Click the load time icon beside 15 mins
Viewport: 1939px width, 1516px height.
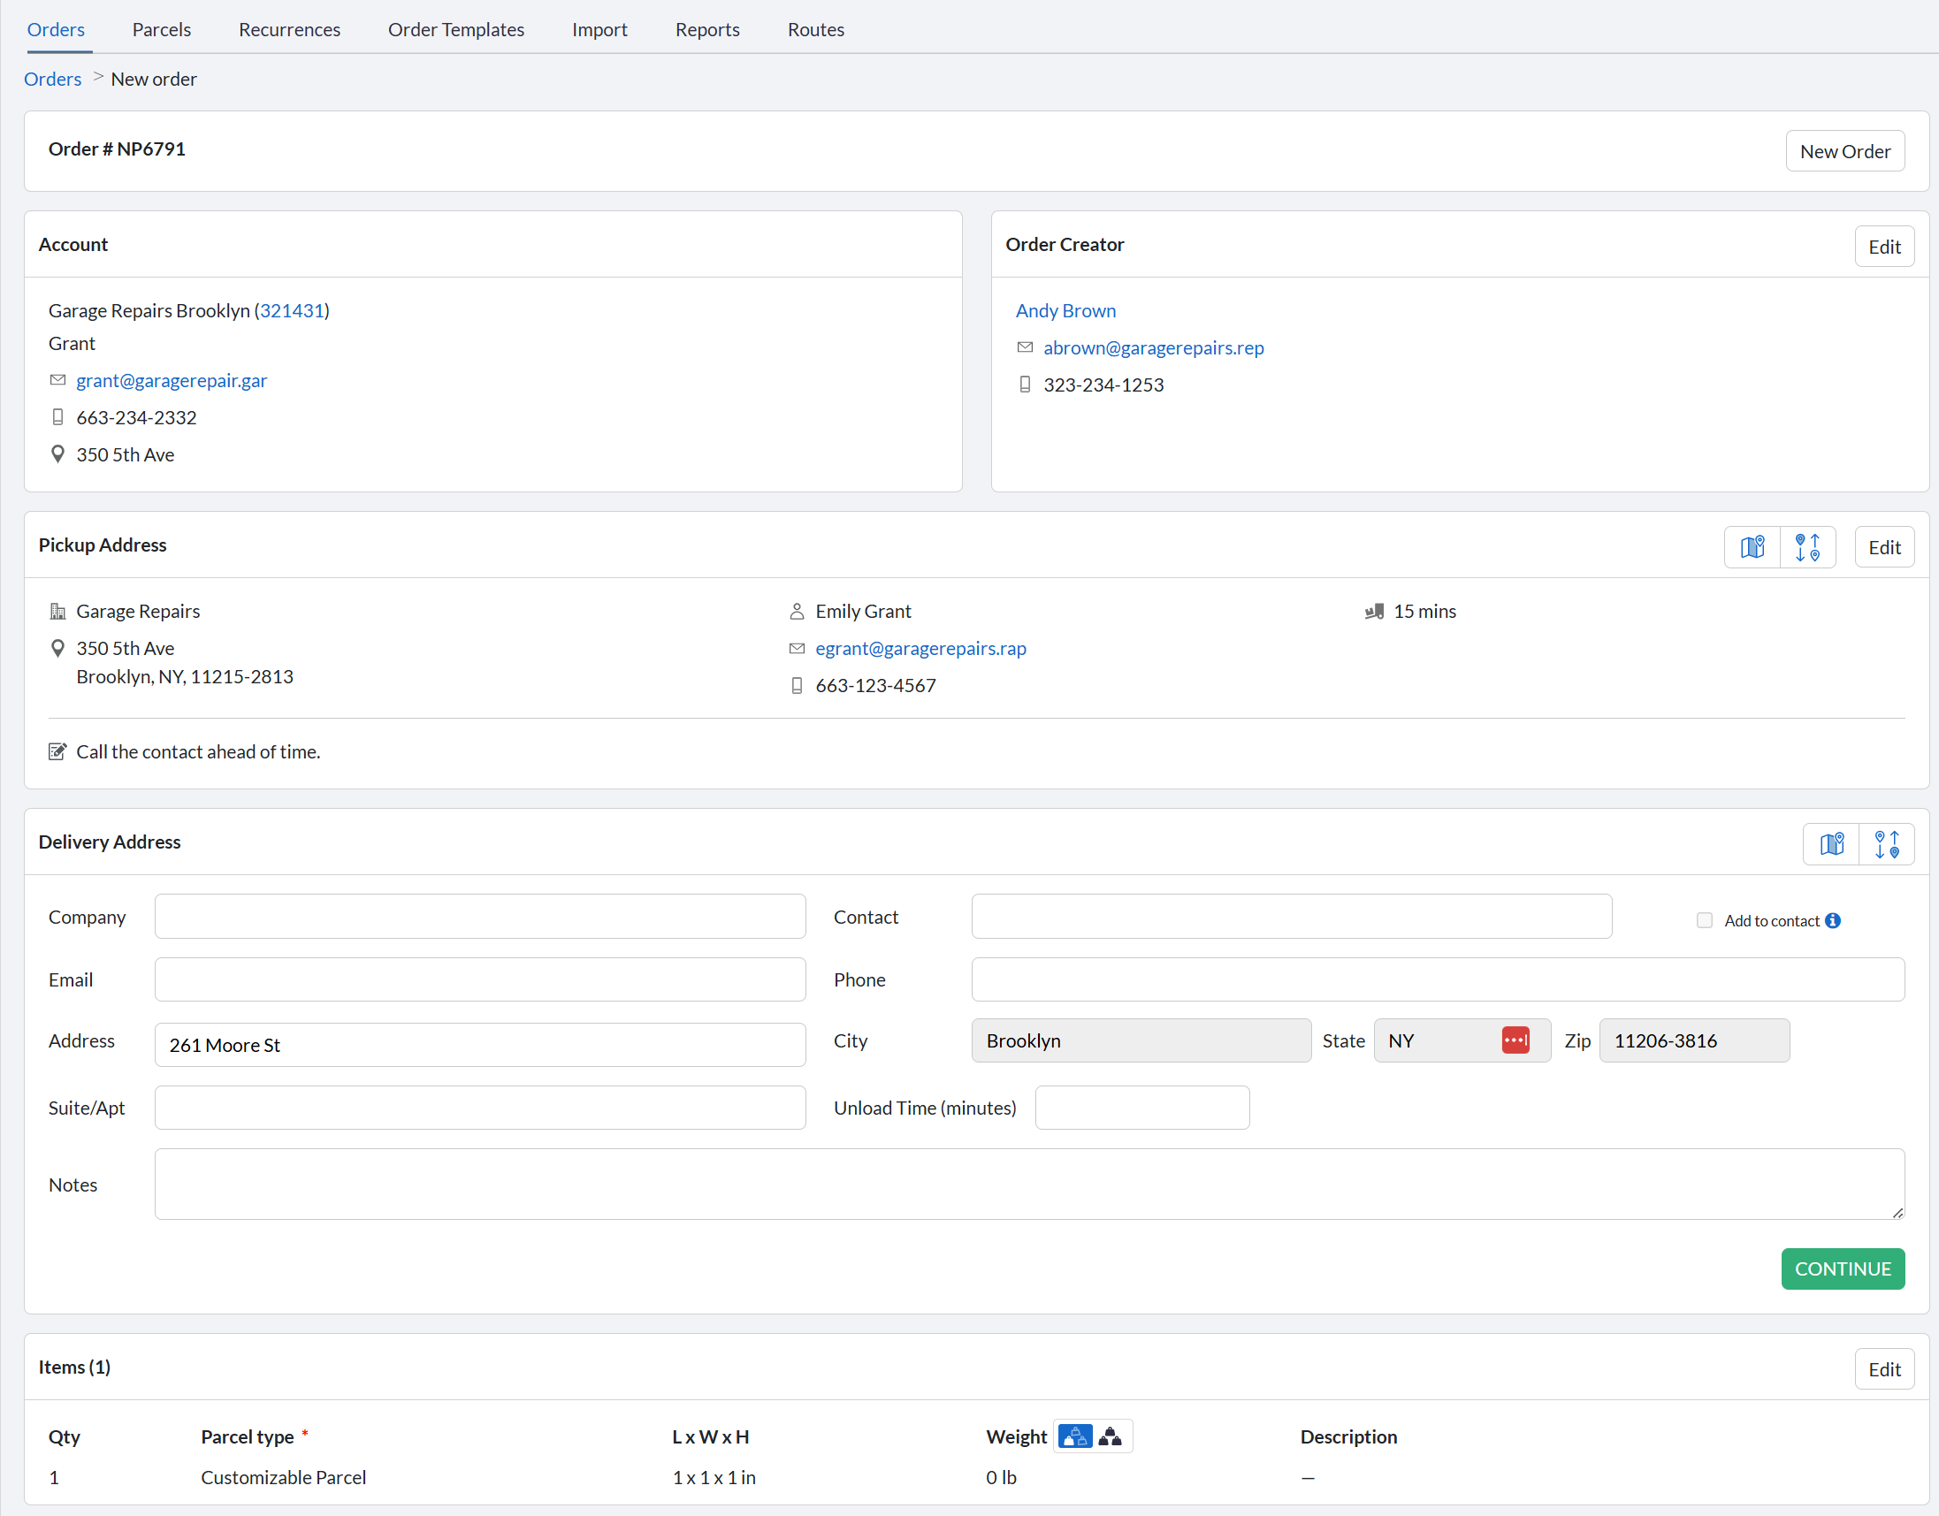(x=1374, y=611)
